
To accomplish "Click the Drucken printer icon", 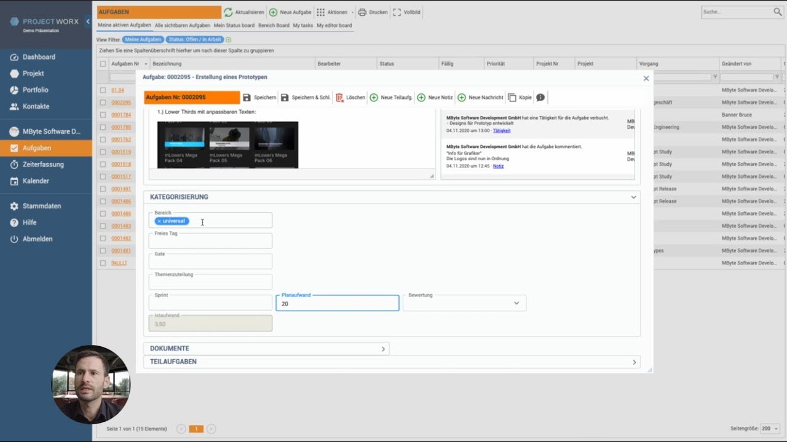I will click(362, 12).
